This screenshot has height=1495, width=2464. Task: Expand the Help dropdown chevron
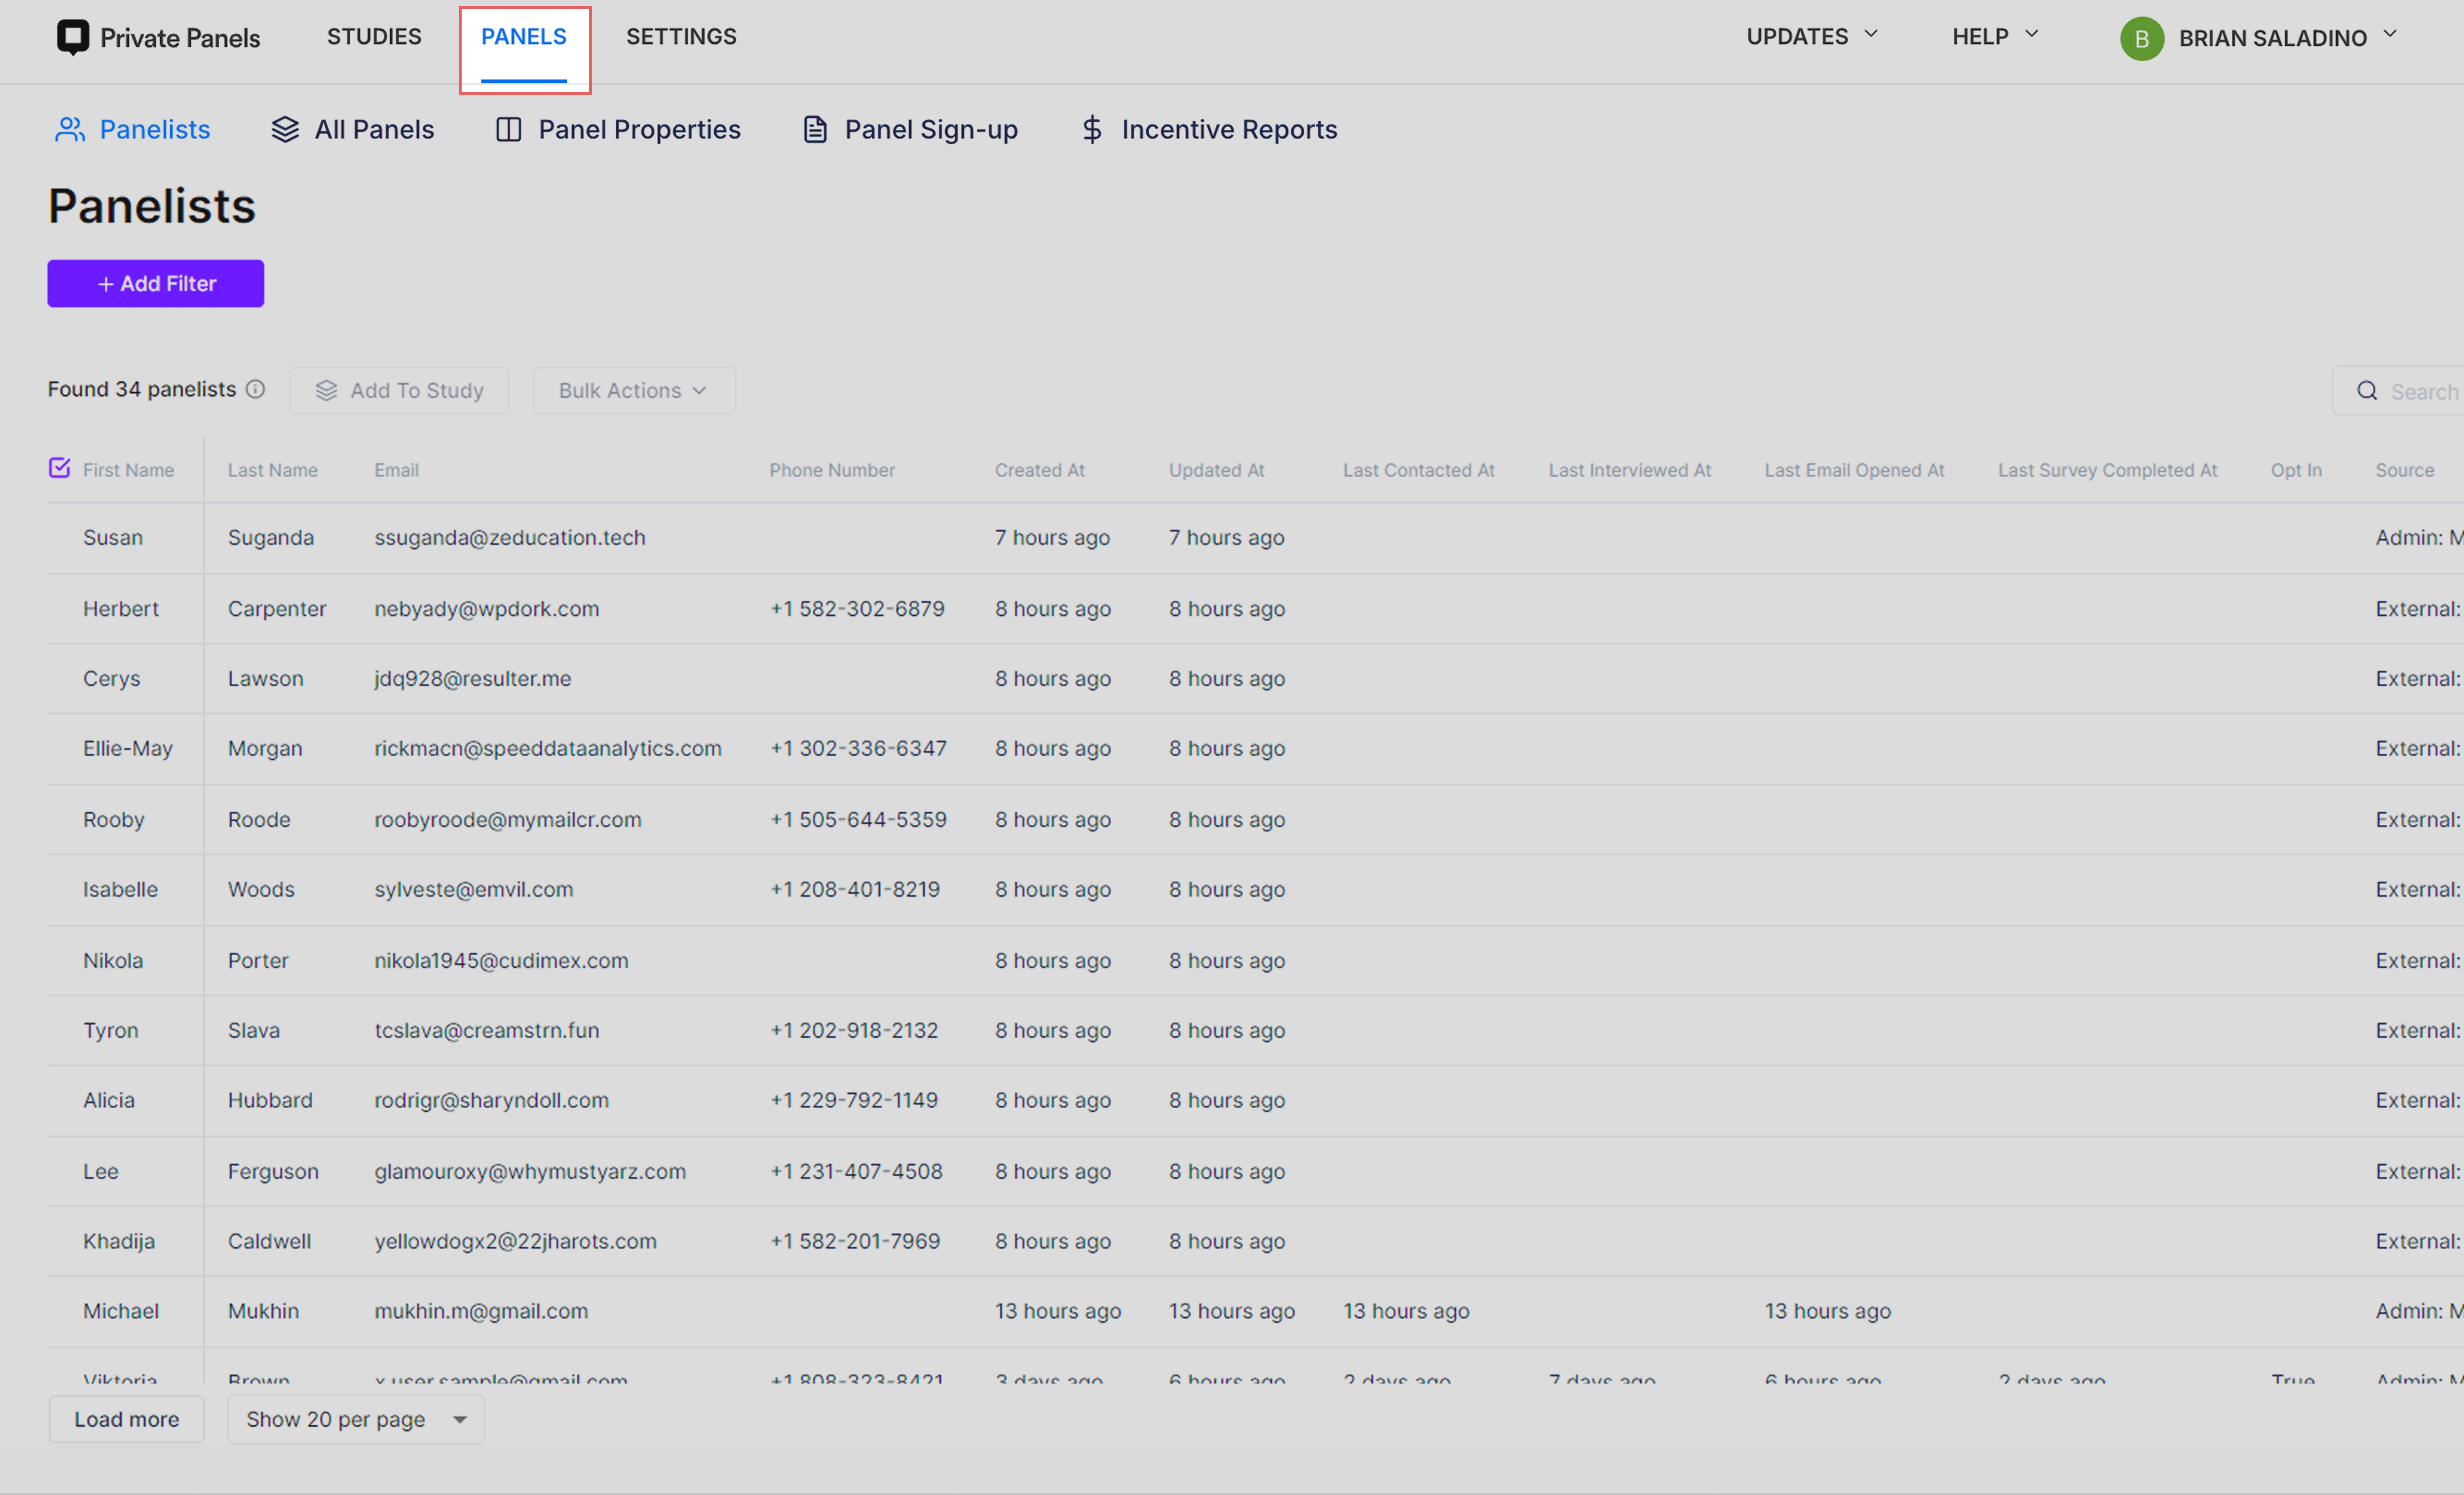pyautogui.click(x=2031, y=35)
